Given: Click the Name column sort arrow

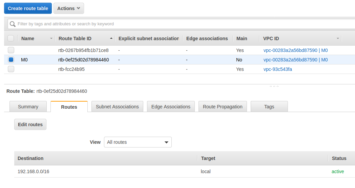Looking at the screenshot, I should click(x=51, y=38).
